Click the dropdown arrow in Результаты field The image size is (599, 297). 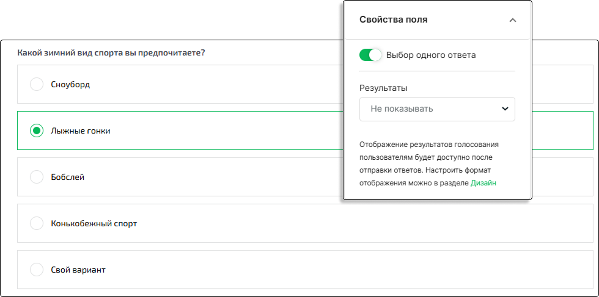pyautogui.click(x=505, y=109)
